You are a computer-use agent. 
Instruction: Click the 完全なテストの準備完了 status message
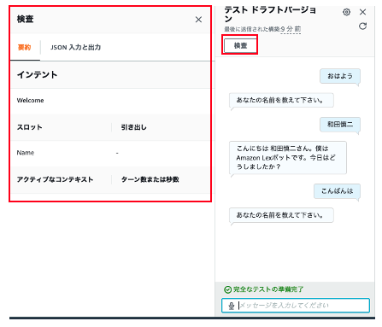pos(268,289)
